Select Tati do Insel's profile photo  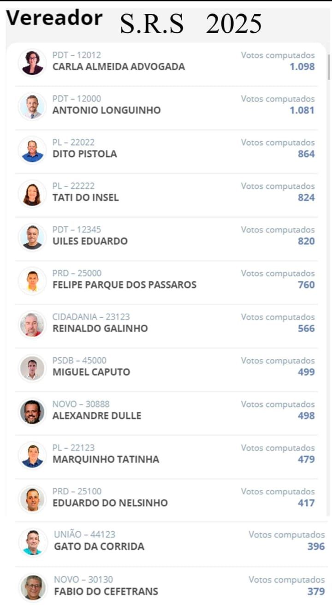[32, 194]
